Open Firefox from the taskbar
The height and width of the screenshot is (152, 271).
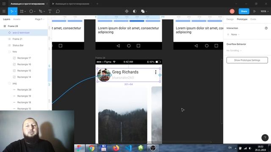pyautogui.click(x=116, y=148)
